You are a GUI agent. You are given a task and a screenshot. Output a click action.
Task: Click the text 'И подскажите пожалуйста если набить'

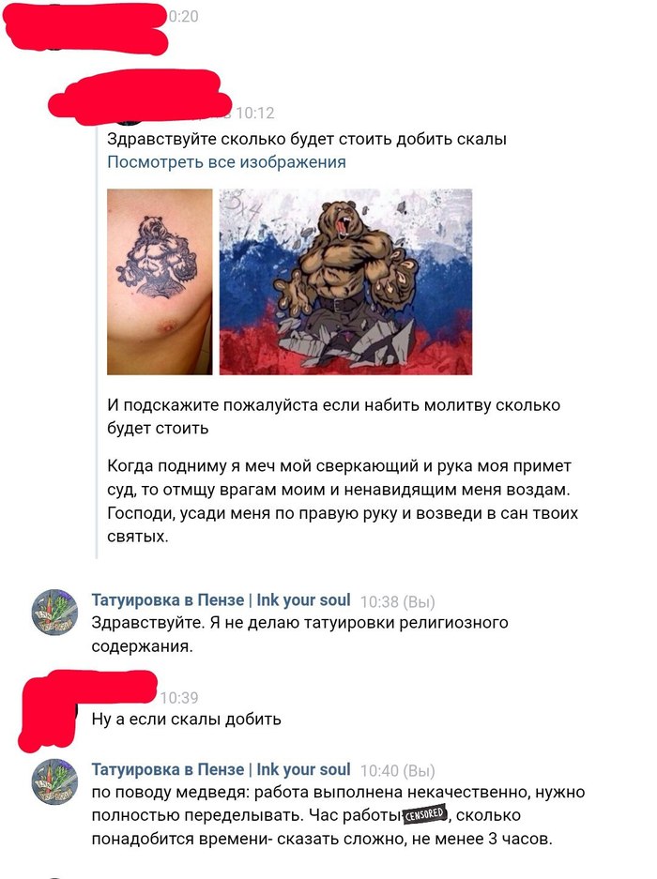(x=334, y=417)
